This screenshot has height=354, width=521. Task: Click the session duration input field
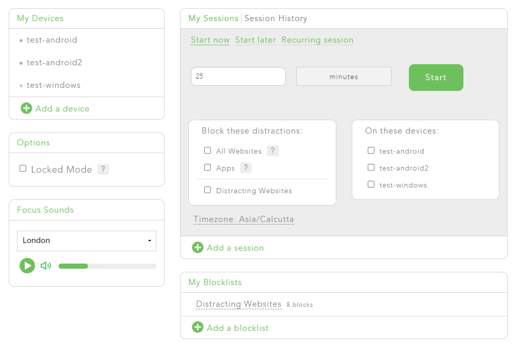pos(238,77)
